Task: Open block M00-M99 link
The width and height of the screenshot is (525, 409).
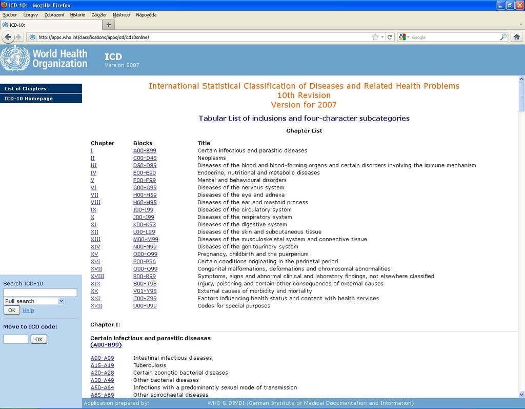Action: click(146, 239)
